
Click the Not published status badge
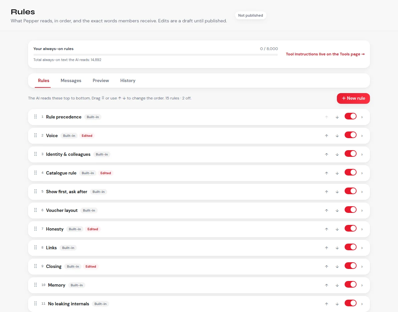(250, 15)
